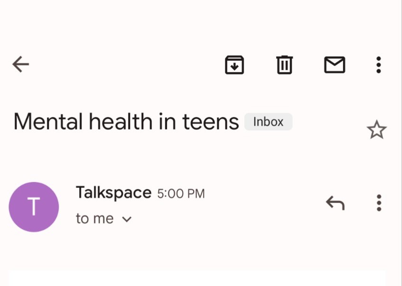Screen dimensions: 402x286
Task: Tap the 'to me' recipient text
Action: tap(94, 219)
